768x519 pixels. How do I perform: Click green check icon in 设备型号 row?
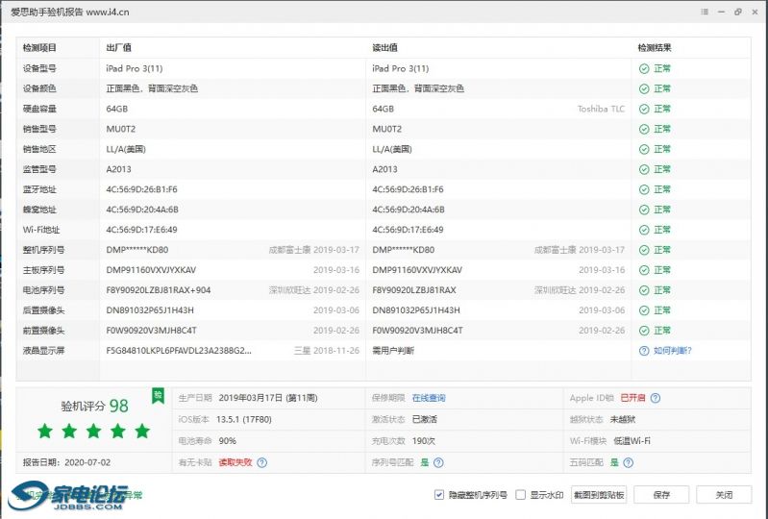[x=644, y=69]
